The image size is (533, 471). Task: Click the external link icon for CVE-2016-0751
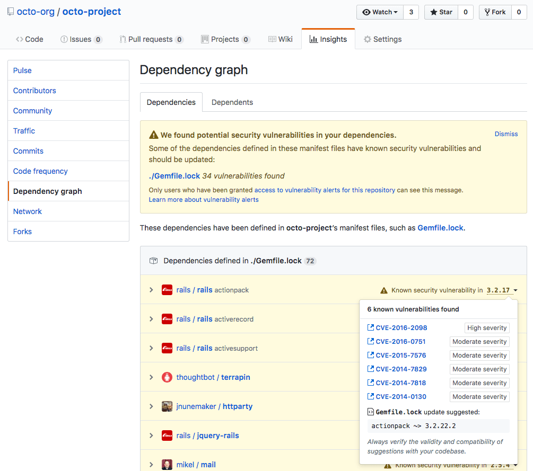point(371,341)
